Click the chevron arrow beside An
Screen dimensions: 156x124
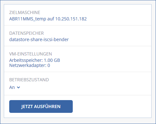tap(18, 88)
